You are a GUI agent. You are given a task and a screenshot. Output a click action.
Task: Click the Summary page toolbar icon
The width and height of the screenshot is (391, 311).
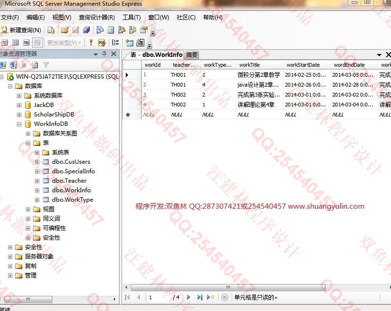coord(111,30)
